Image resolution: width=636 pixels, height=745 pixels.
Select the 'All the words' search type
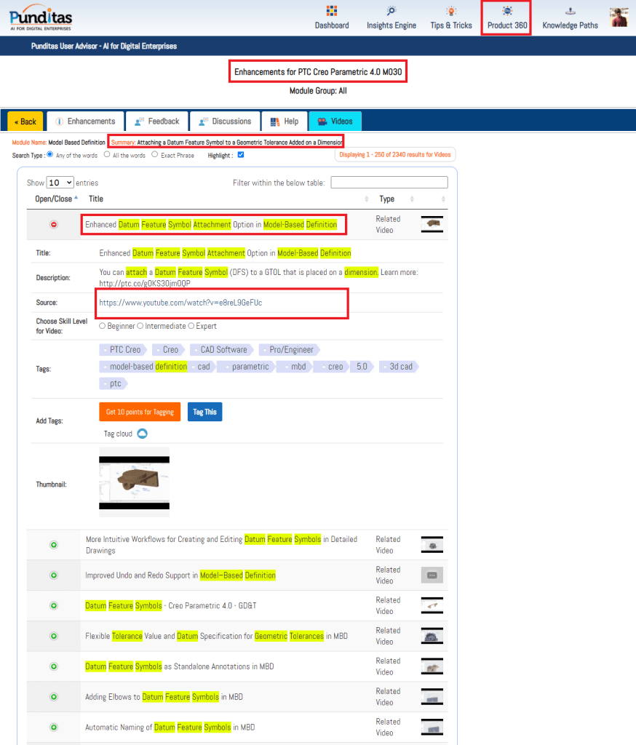coord(107,154)
